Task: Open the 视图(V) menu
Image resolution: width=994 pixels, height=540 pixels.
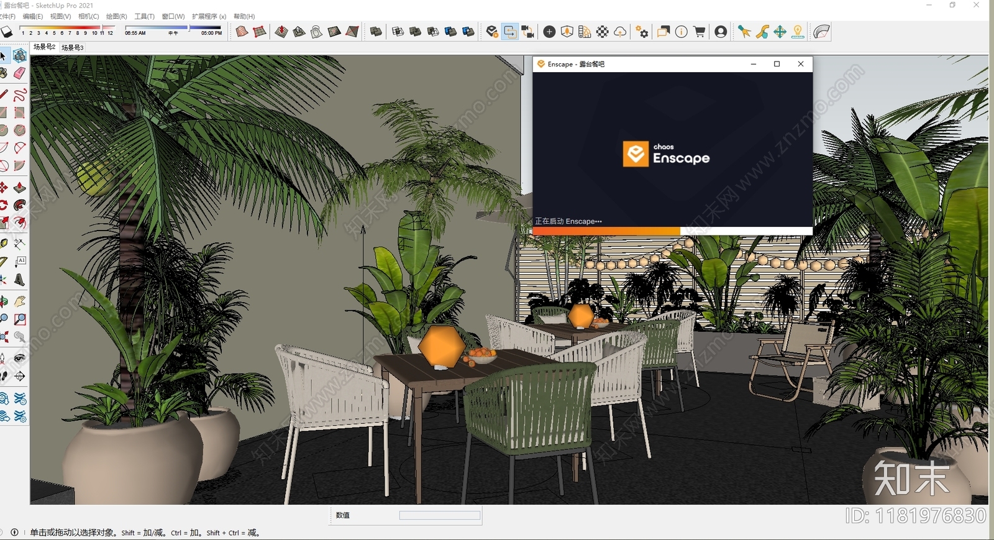Action: [60, 17]
